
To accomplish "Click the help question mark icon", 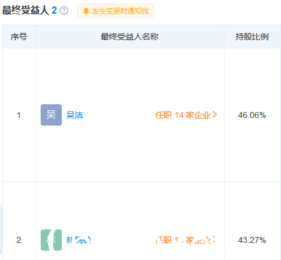I will (64, 11).
